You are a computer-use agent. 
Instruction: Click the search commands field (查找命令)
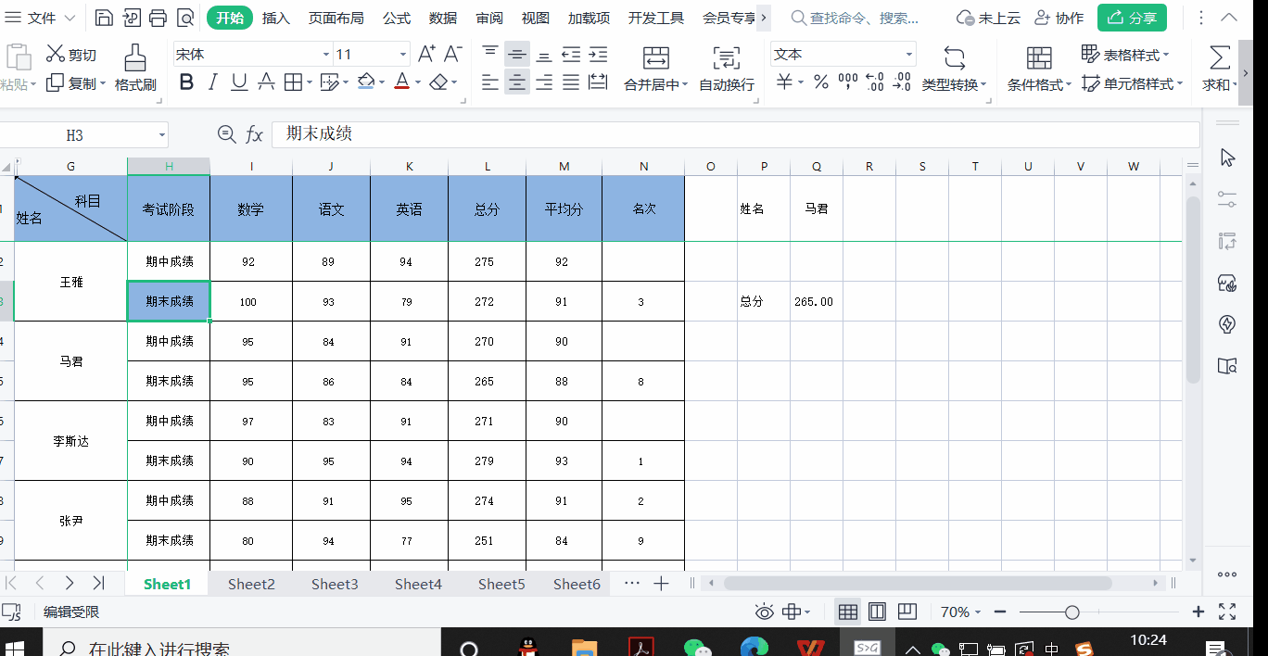coord(854,18)
